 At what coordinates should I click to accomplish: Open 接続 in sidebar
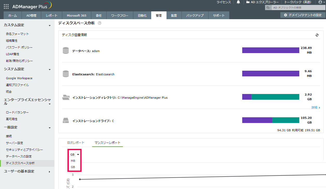coord(9,136)
